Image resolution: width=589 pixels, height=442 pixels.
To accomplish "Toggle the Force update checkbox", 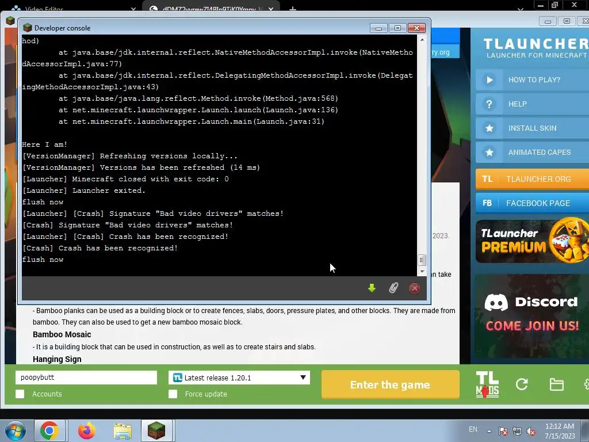I will pos(173,394).
